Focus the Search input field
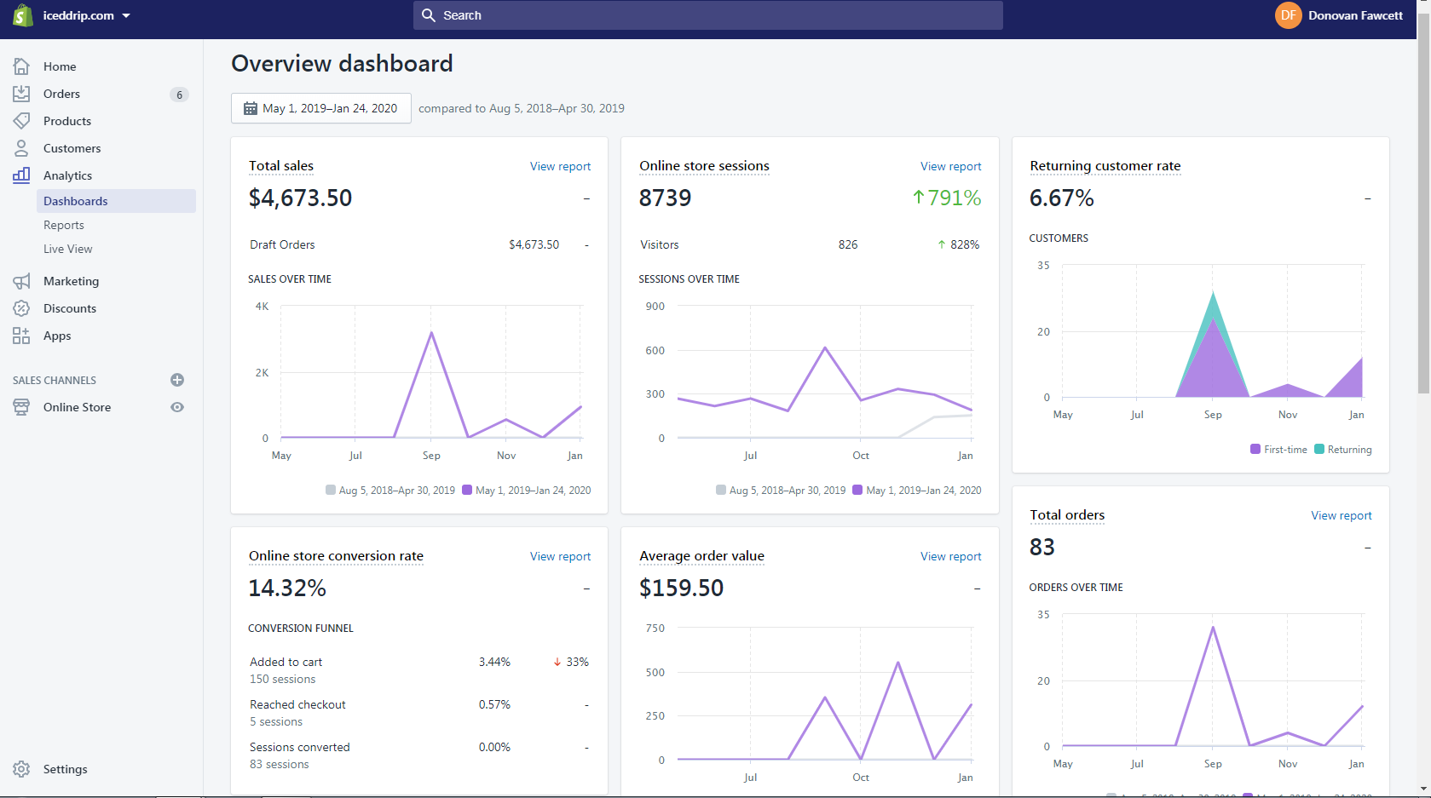 point(707,15)
